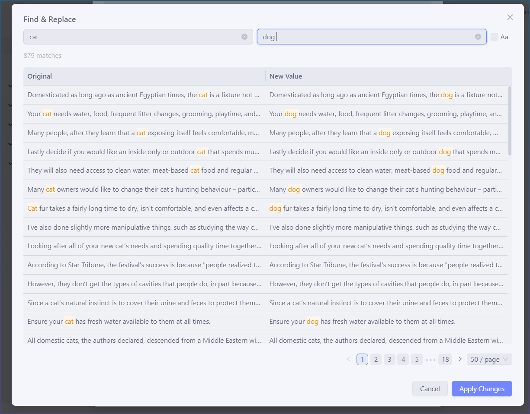Jump to last page 18
Image resolution: width=530 pixels, height=414 pixels.
[x=445, y=359]
